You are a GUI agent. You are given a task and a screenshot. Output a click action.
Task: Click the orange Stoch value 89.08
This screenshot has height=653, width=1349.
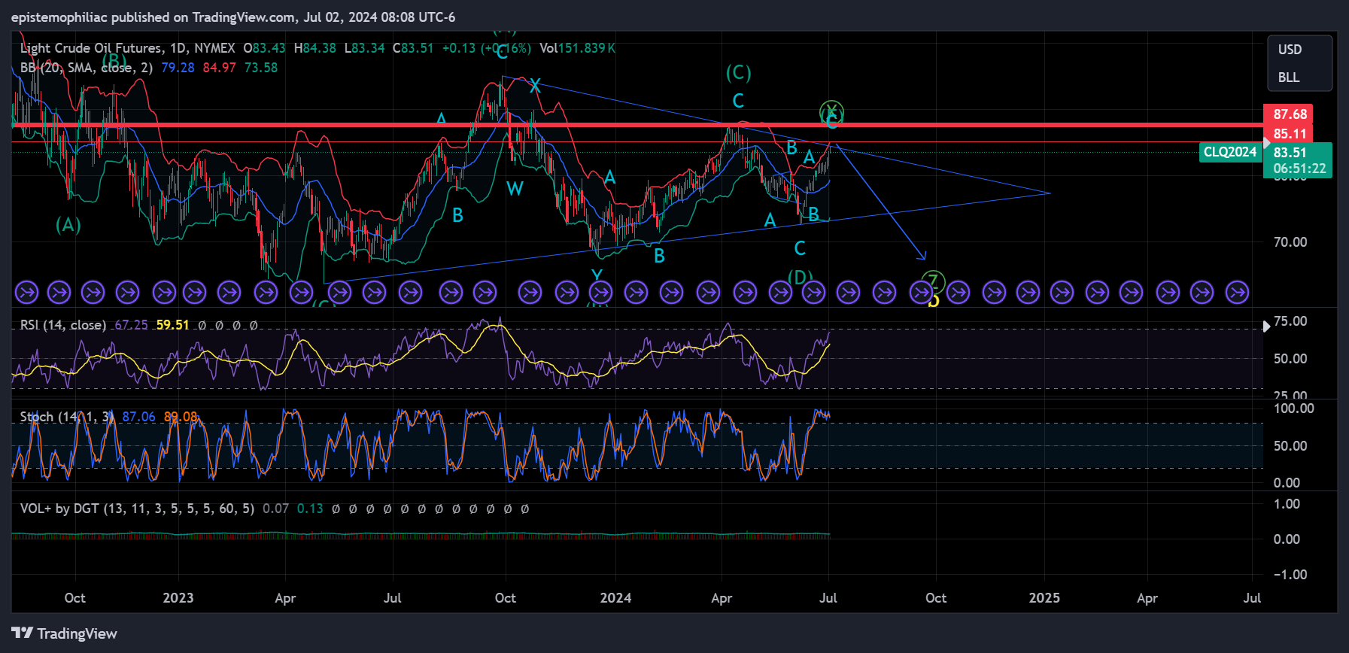tap(181, 417)
